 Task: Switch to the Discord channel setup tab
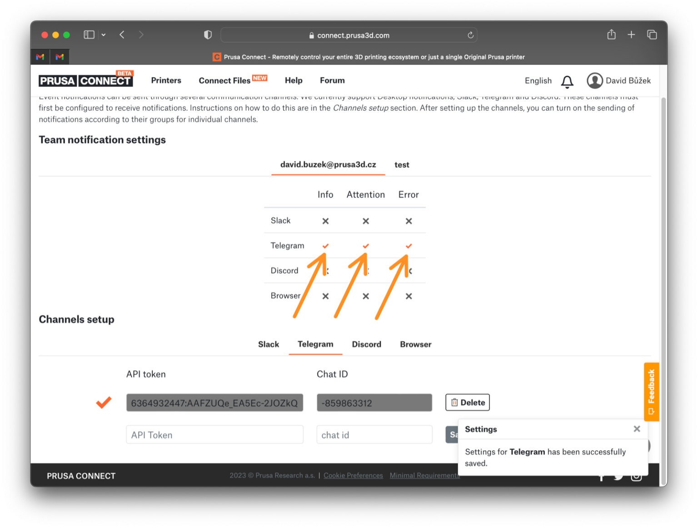366,344
